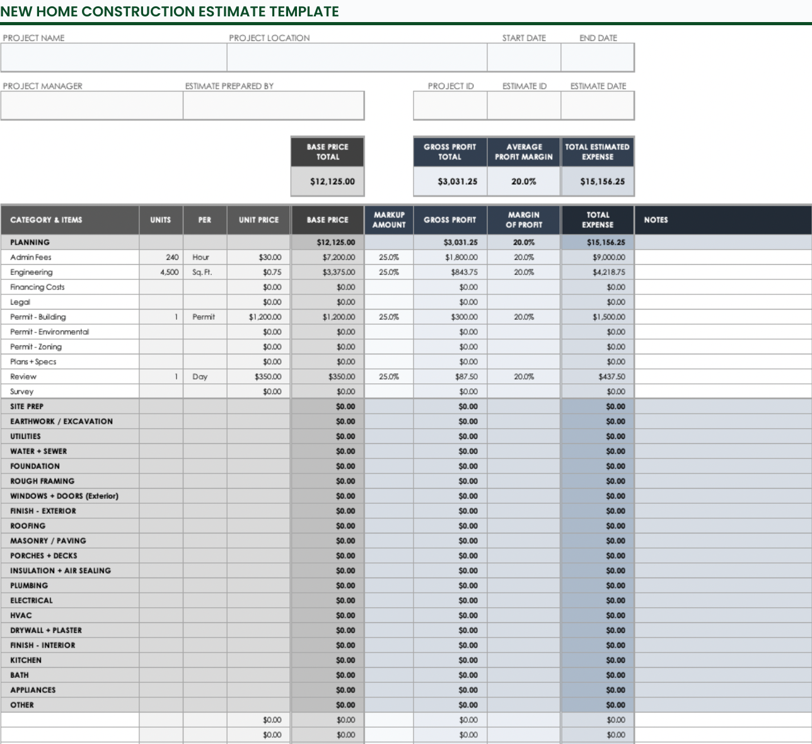Screen dimensions: 812x744
Task: Select the Start Date entry box
Action: pyautogui.click(x=524, y=57)
